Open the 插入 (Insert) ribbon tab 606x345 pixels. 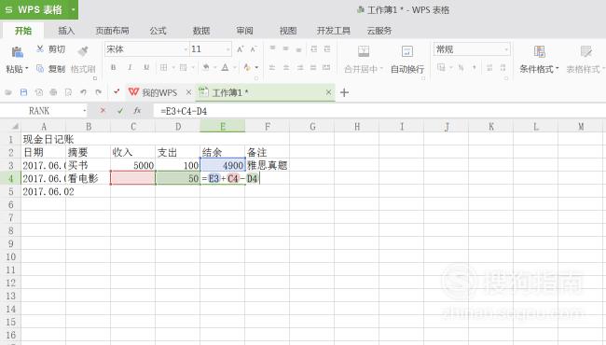66,31
